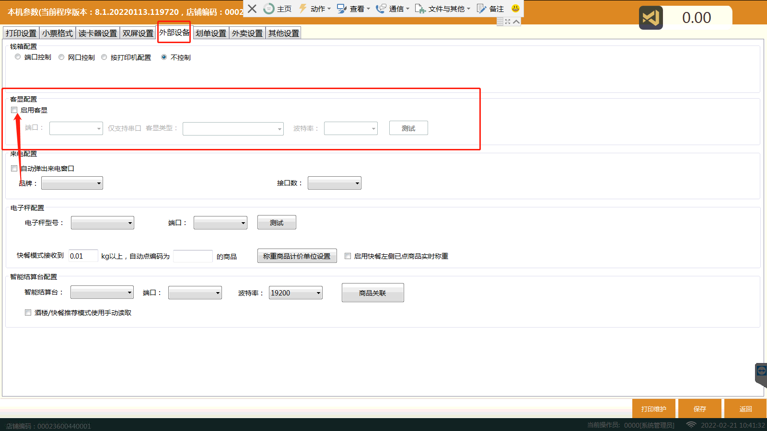The image size is (767, 431).
Task: Click the 自动点编码为 input field
Action: pos(193,256)
